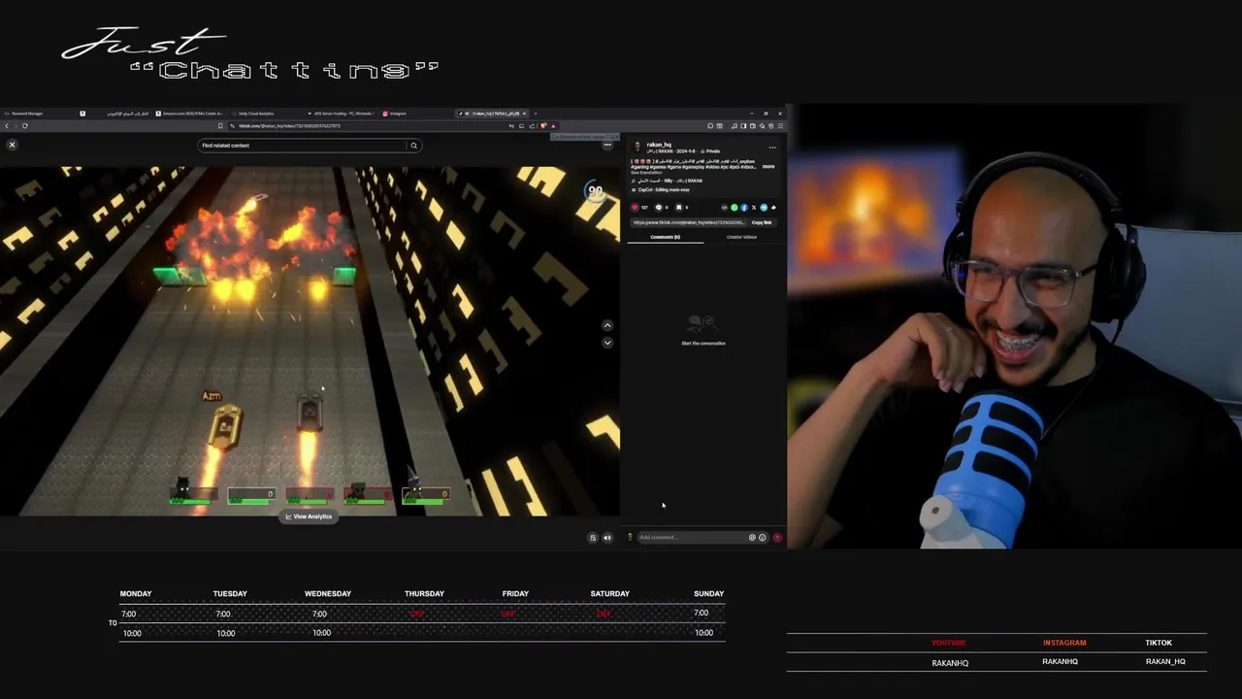Share the video to Facebook
Screen dimensions: 1242x699
coord(744,208)
